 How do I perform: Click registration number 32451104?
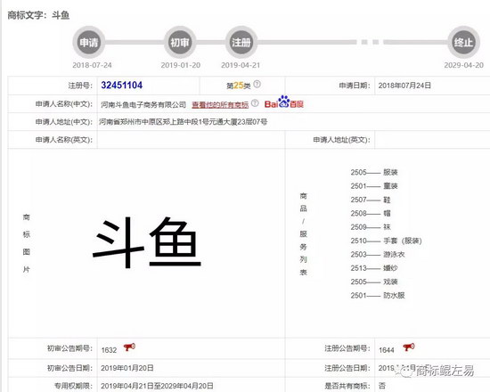pyautogui.click(x=121, y=85)
